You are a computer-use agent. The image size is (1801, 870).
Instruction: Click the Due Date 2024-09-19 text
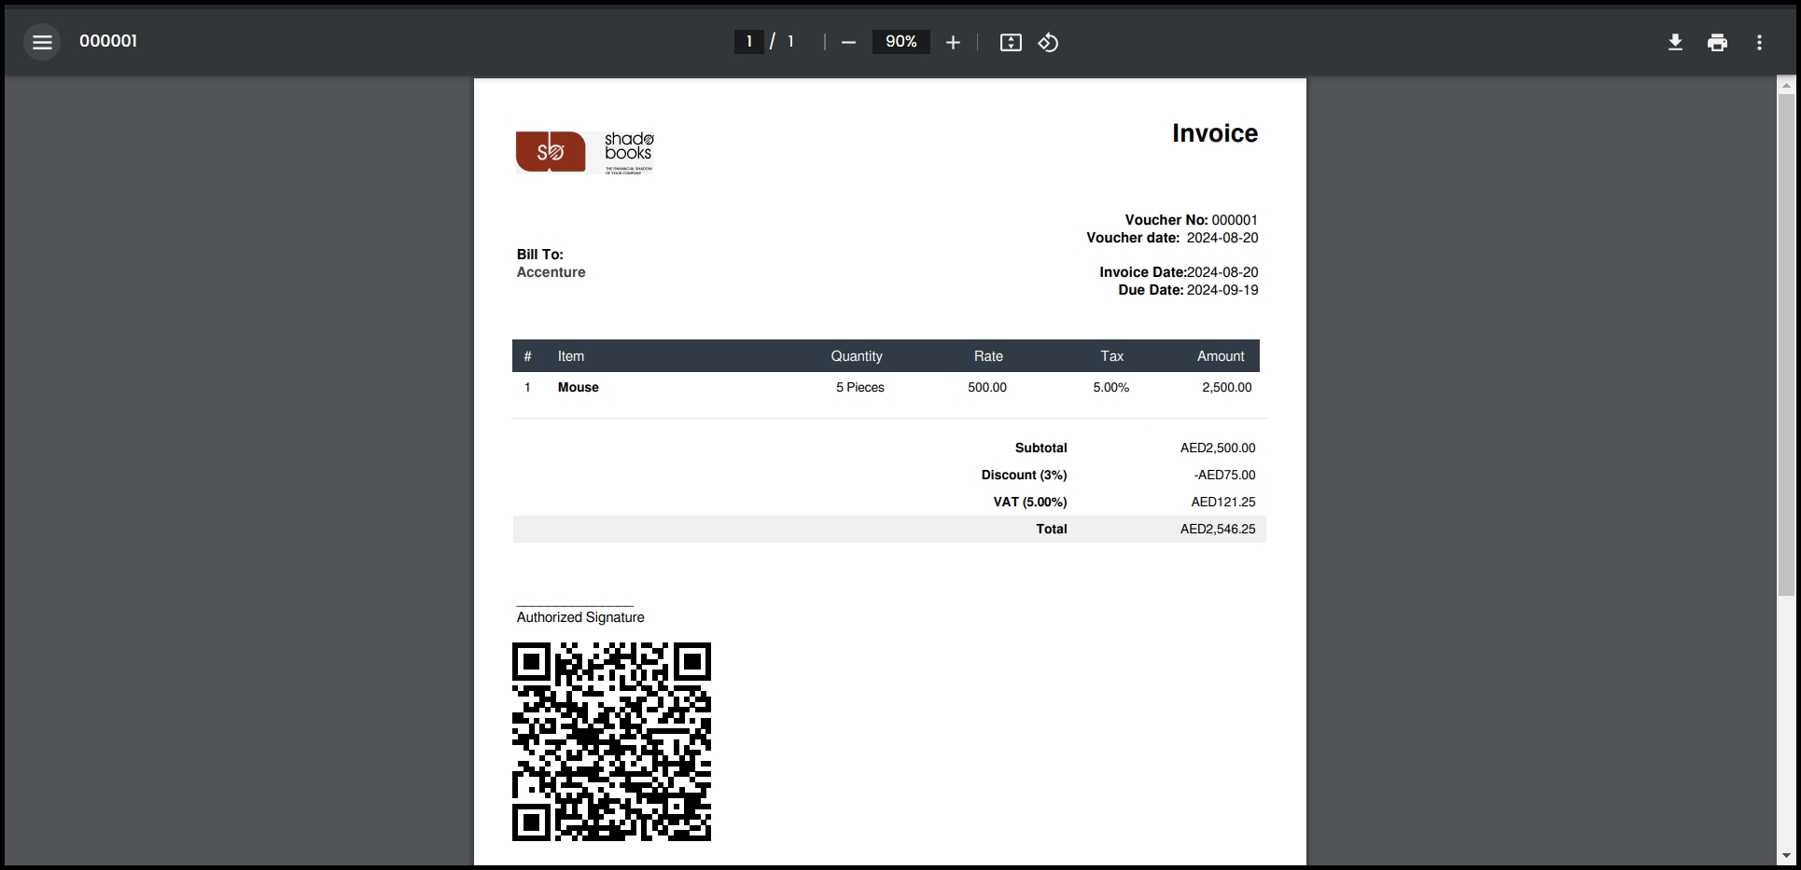[x=1188, y=290]
